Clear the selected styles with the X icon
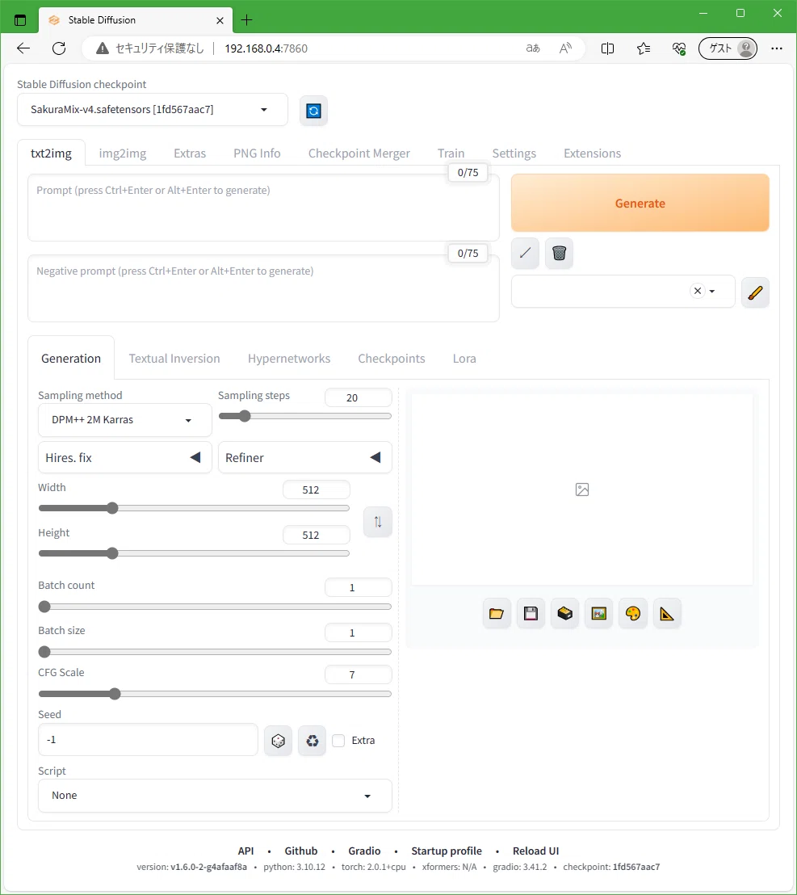This screenshot has height=895, width=797. tap(697, 291)
